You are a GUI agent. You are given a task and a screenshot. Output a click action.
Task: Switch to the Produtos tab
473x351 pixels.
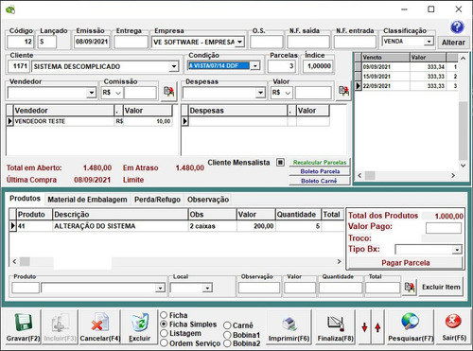pos(25,199)
